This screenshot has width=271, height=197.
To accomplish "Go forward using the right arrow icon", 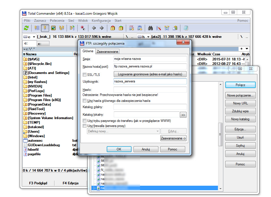I will point(102,28).
